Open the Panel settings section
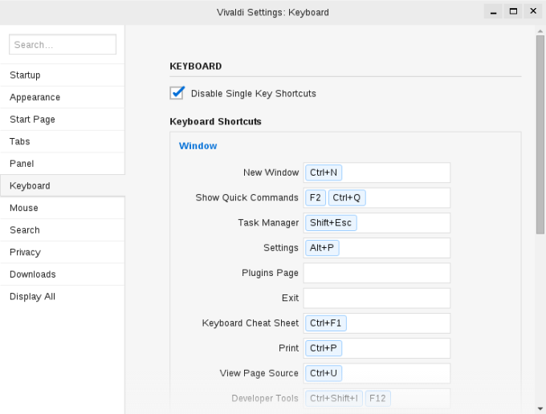The height and width of the screenshot is (414, 546). 63,164
